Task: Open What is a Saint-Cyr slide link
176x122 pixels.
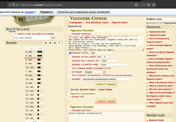Action: point(161,86)
